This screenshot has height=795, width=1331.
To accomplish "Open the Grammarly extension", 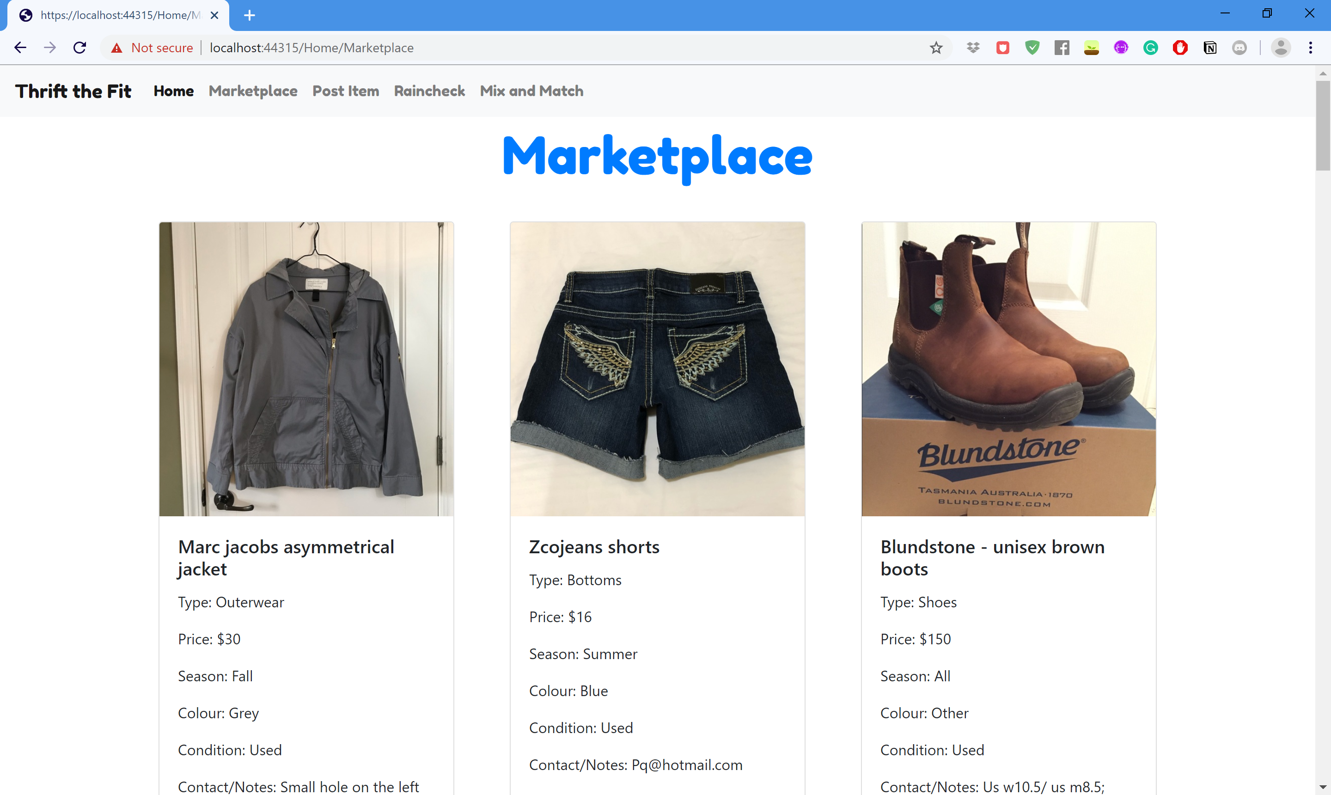I will 1150,48.
